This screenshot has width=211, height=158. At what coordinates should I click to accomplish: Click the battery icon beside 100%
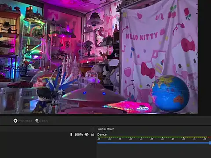click(71, 134)
